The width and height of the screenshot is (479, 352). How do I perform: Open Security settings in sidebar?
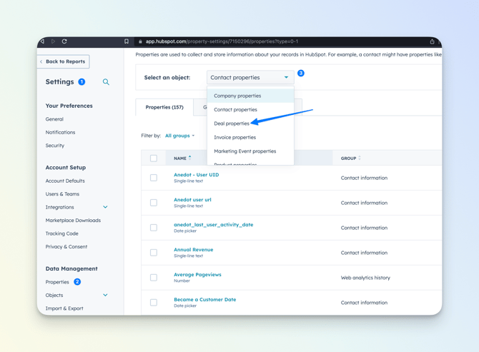click(x=55, y=146)
